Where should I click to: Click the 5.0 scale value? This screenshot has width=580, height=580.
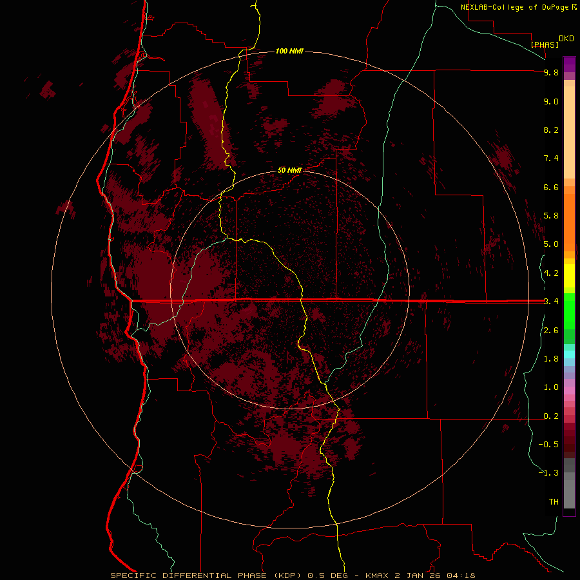[551, 244]
